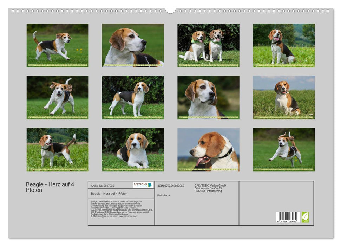Click the CALVENDO Verlag GmbH address block
This screenshot has height=246, width=341.
(210, 188)
